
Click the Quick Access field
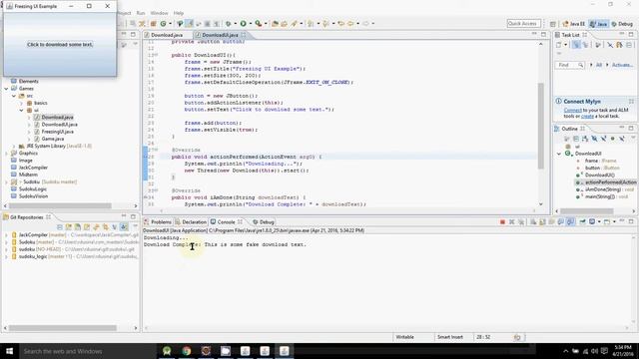coord(523,24)
